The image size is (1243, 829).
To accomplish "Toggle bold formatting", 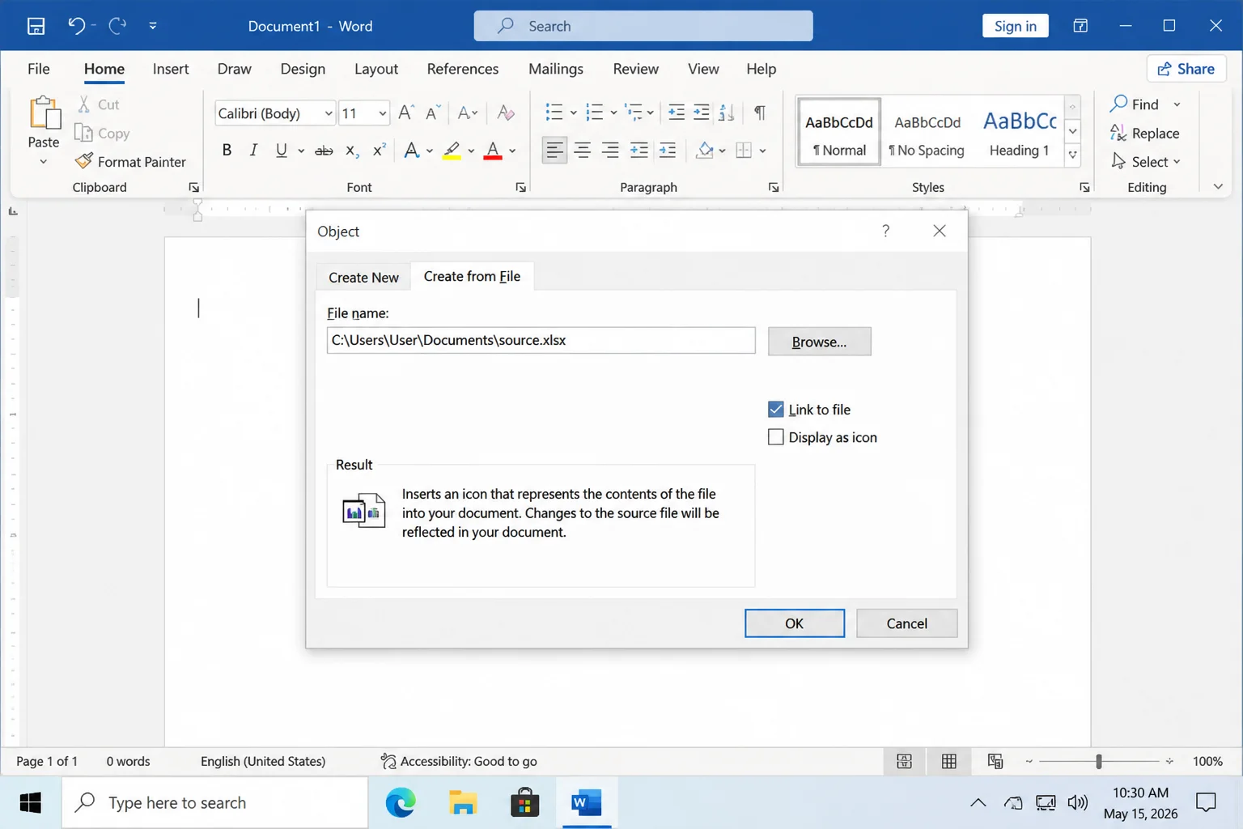I will (x=227, y=150).
